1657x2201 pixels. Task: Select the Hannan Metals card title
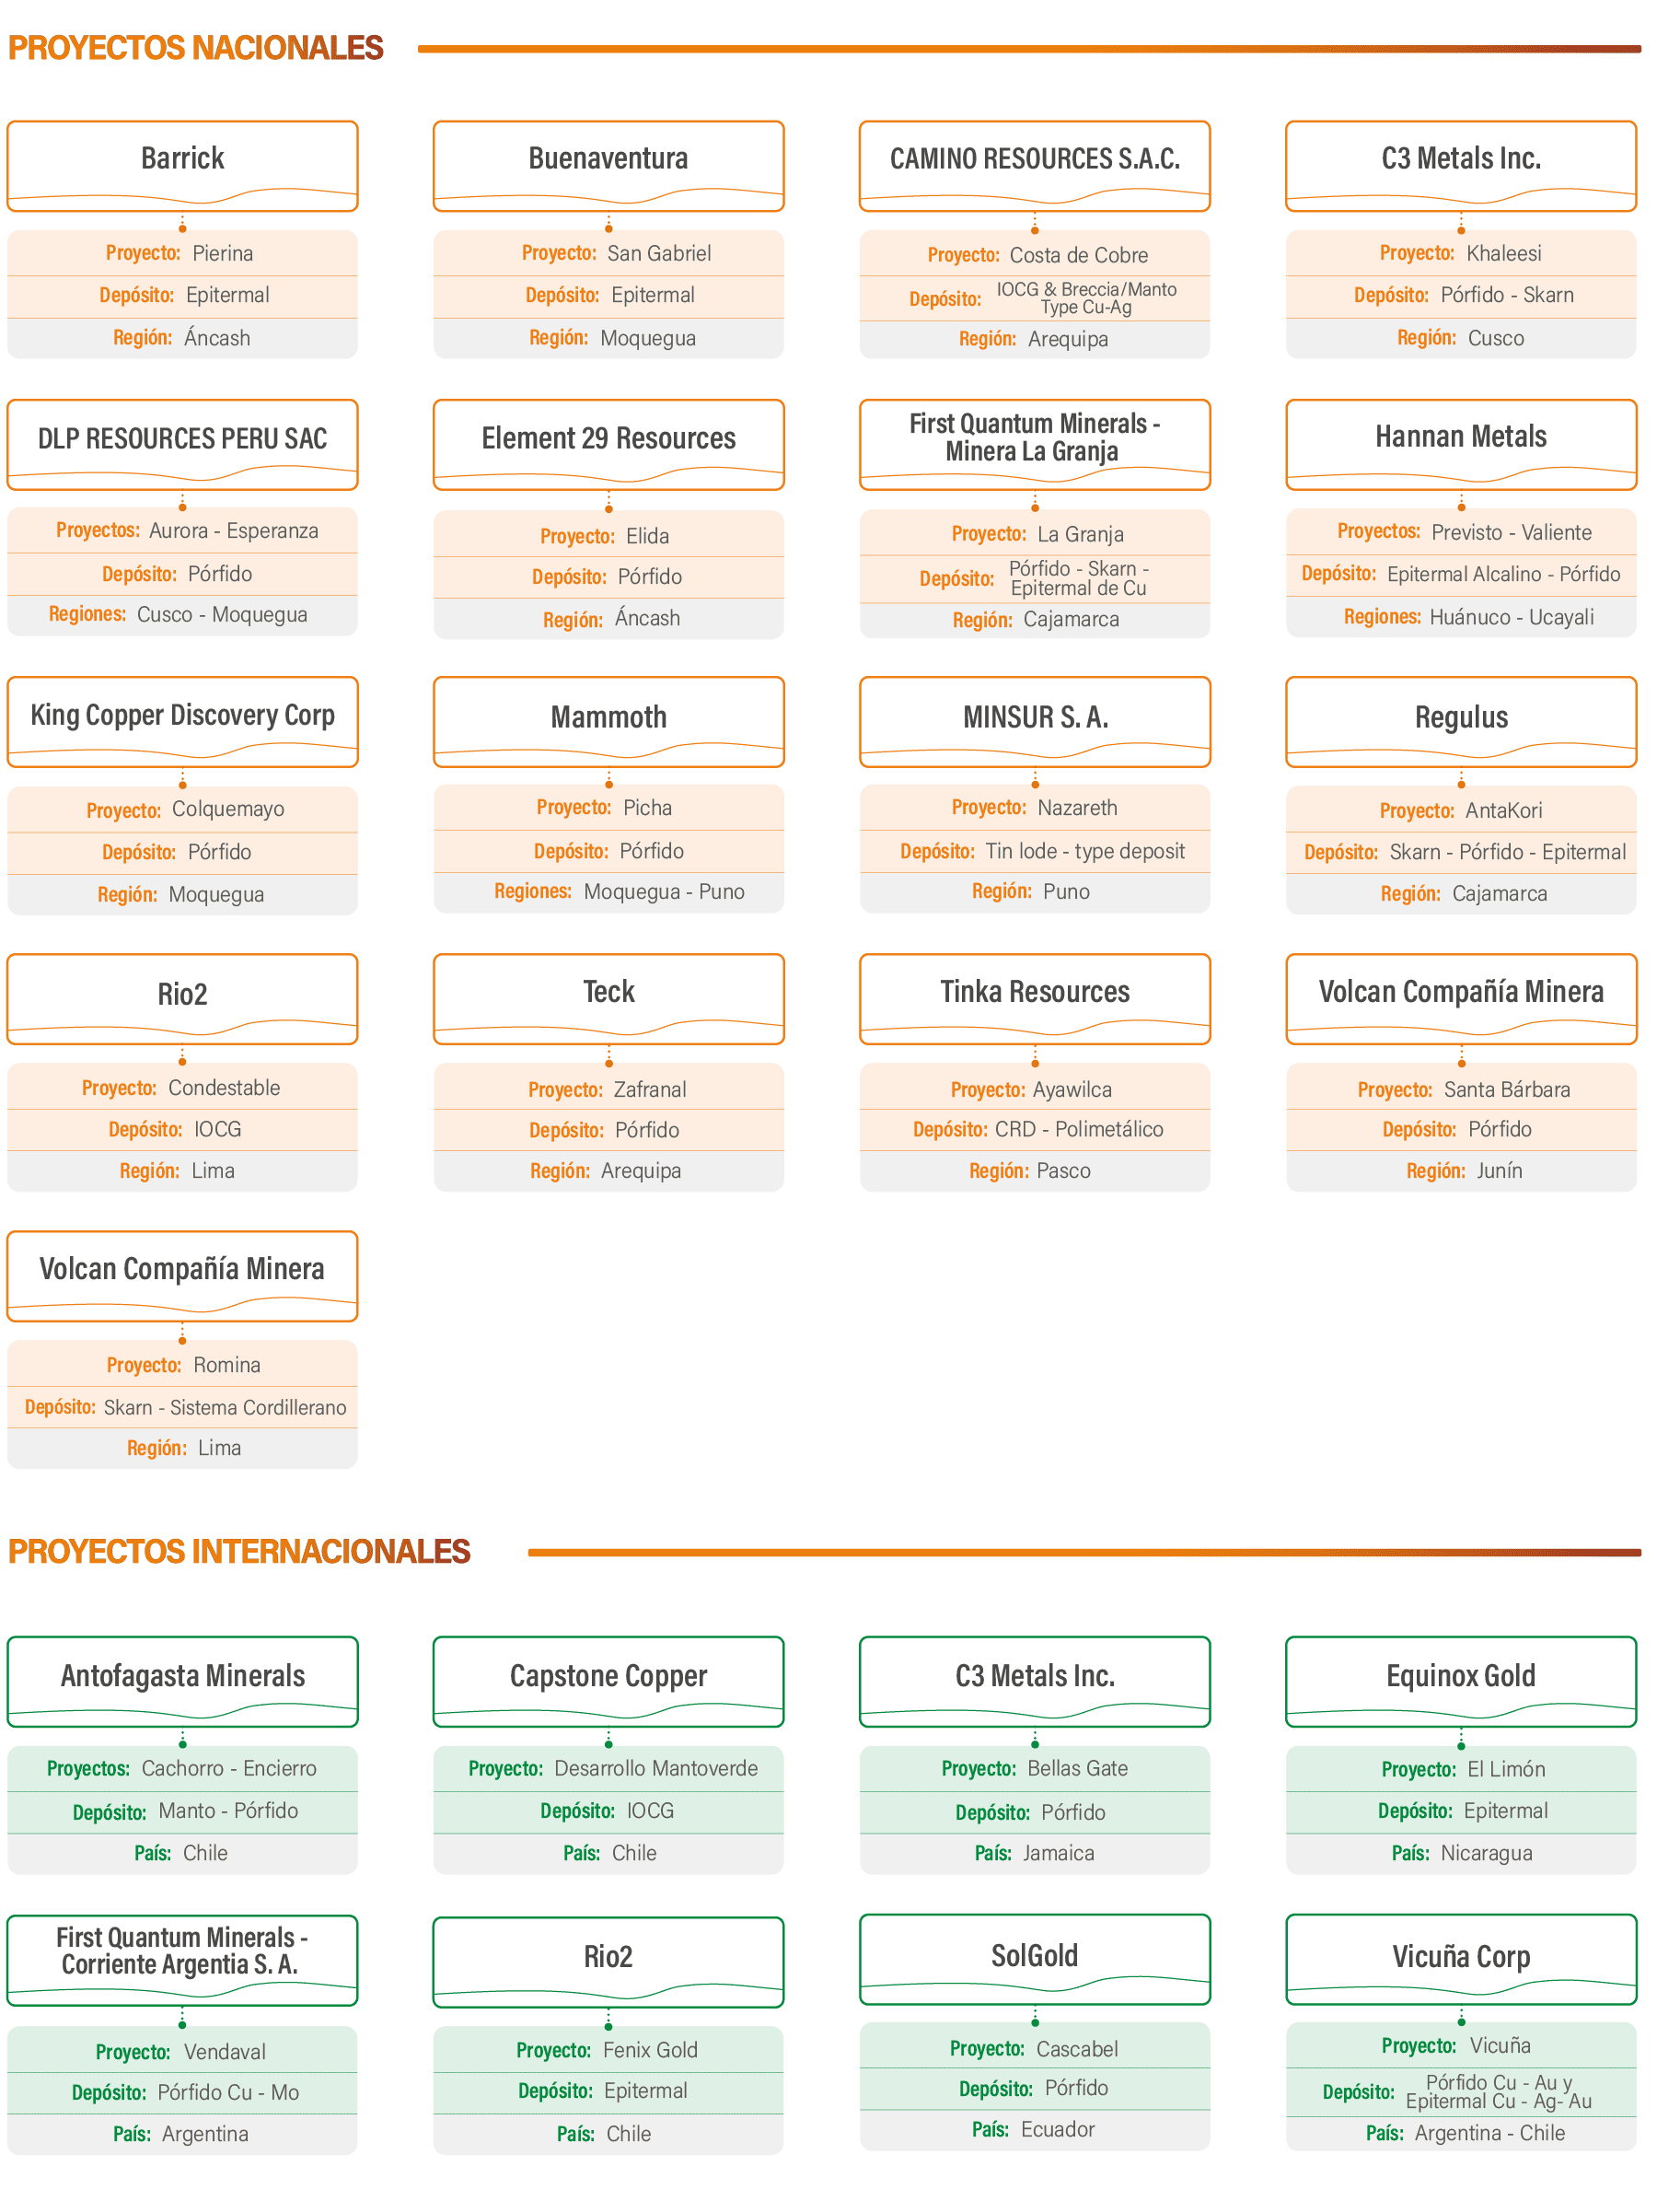[x=1461, y=436]
